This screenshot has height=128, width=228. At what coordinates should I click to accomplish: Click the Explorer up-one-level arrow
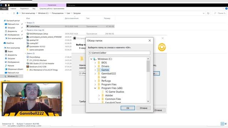14,13
